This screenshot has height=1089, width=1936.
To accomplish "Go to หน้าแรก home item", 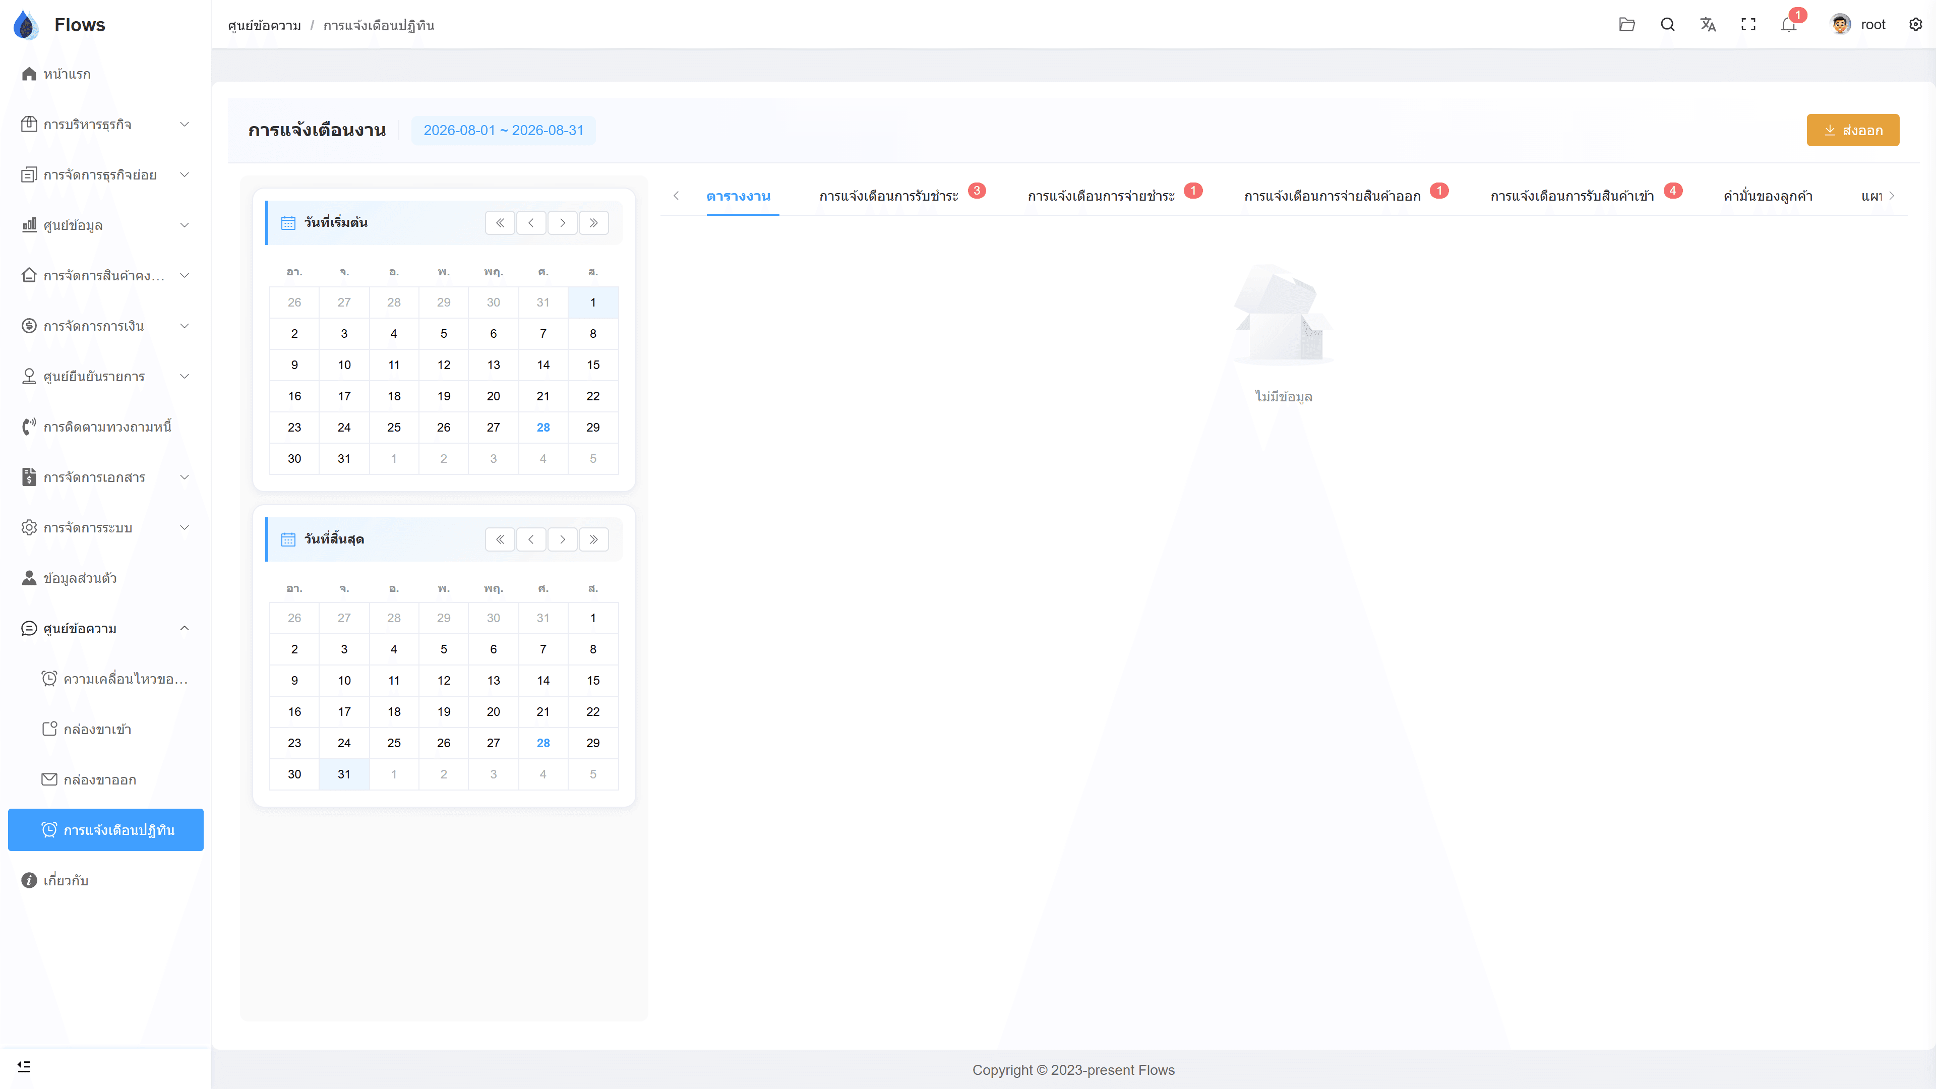I will coord(105,74).
